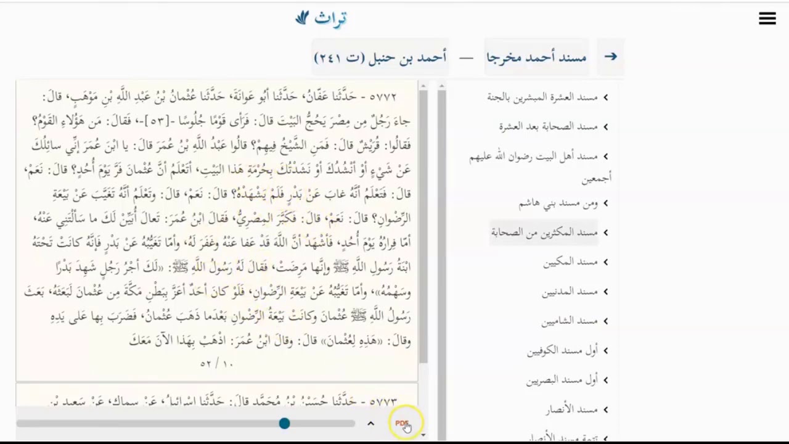Screen dimensions: 789x444
Task: Open book title مسند أحمد مخرجا
Action: 536,57
